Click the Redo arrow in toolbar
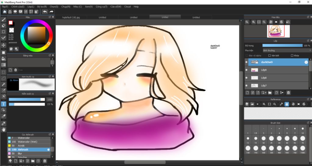Image resolution: width=312 pixels, height=166 pixels. [51, 12]
